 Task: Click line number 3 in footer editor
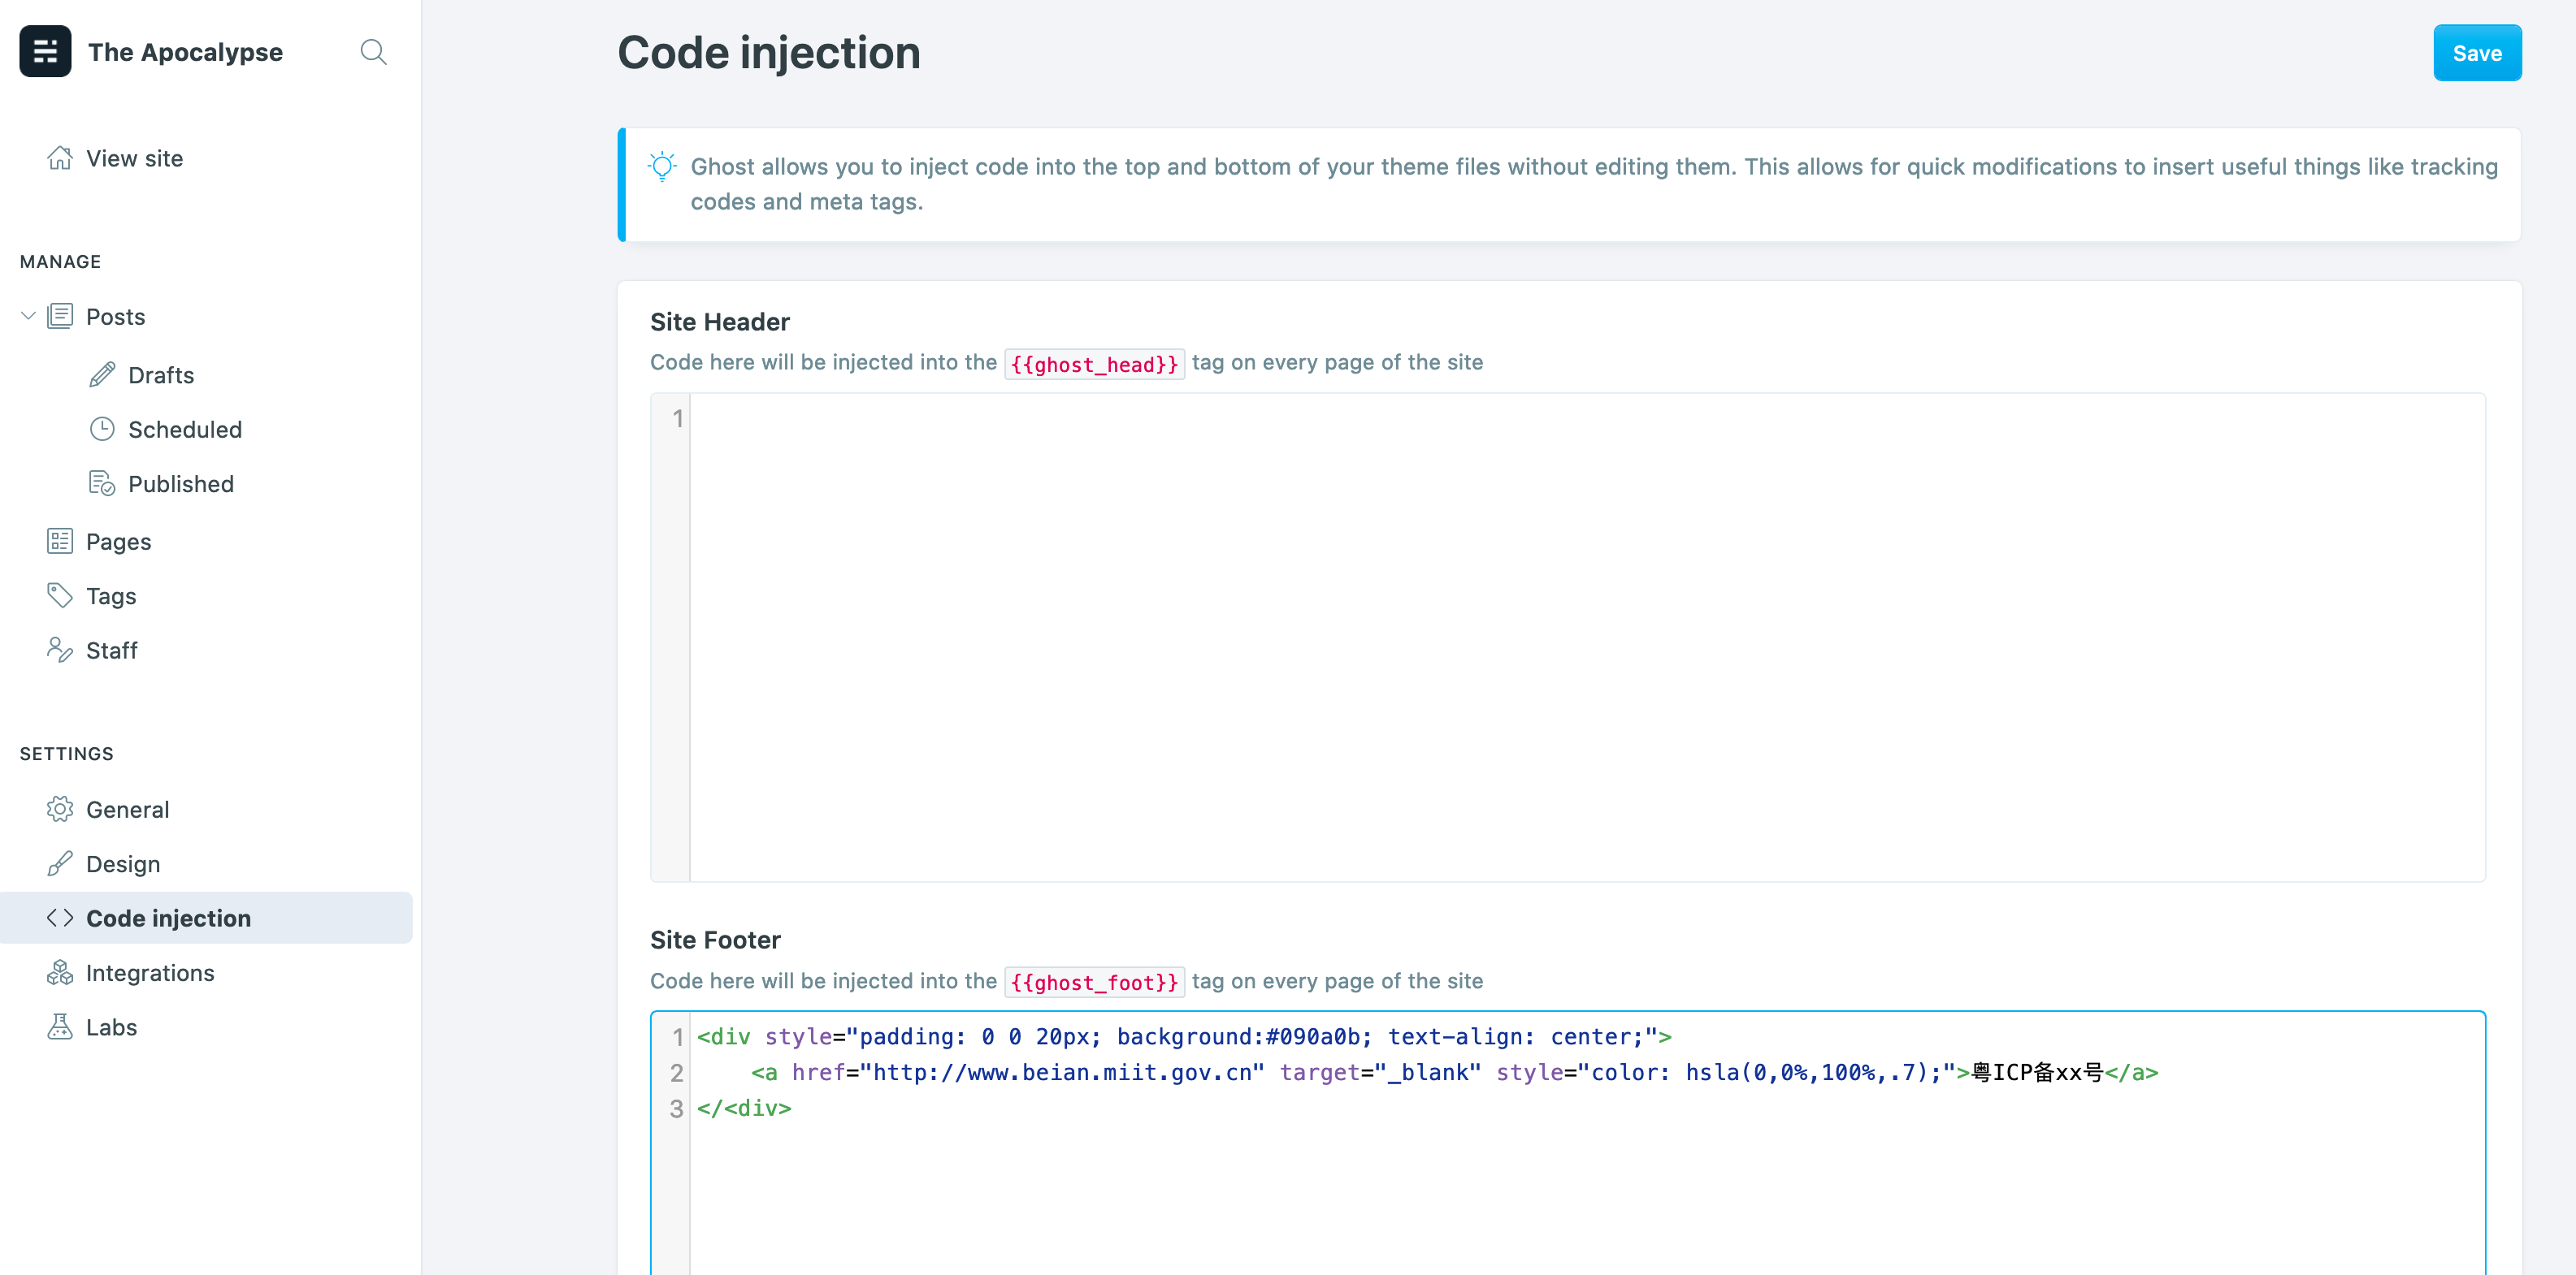coord(677,1109)
